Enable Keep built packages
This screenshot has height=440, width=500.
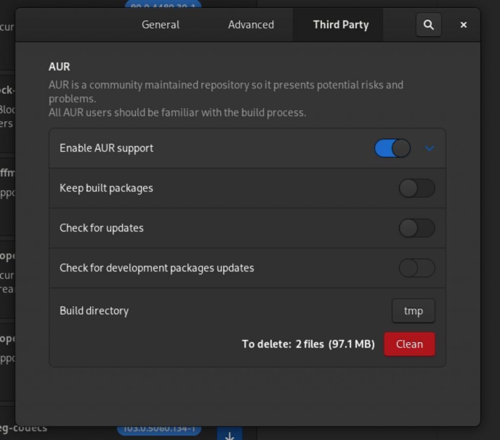click(417, 188)
